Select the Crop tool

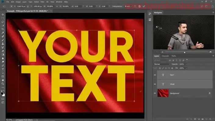point(3,29)
